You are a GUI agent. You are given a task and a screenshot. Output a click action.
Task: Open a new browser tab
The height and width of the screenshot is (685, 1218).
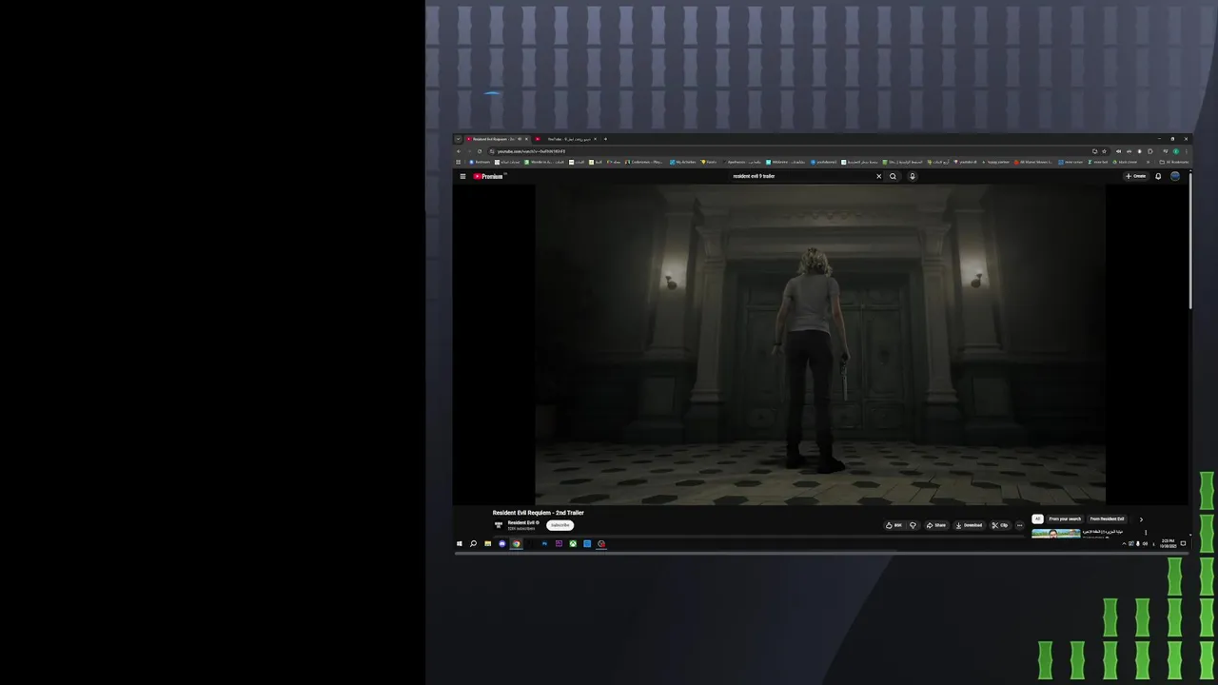pyautogui.click(x=605, y=139)
